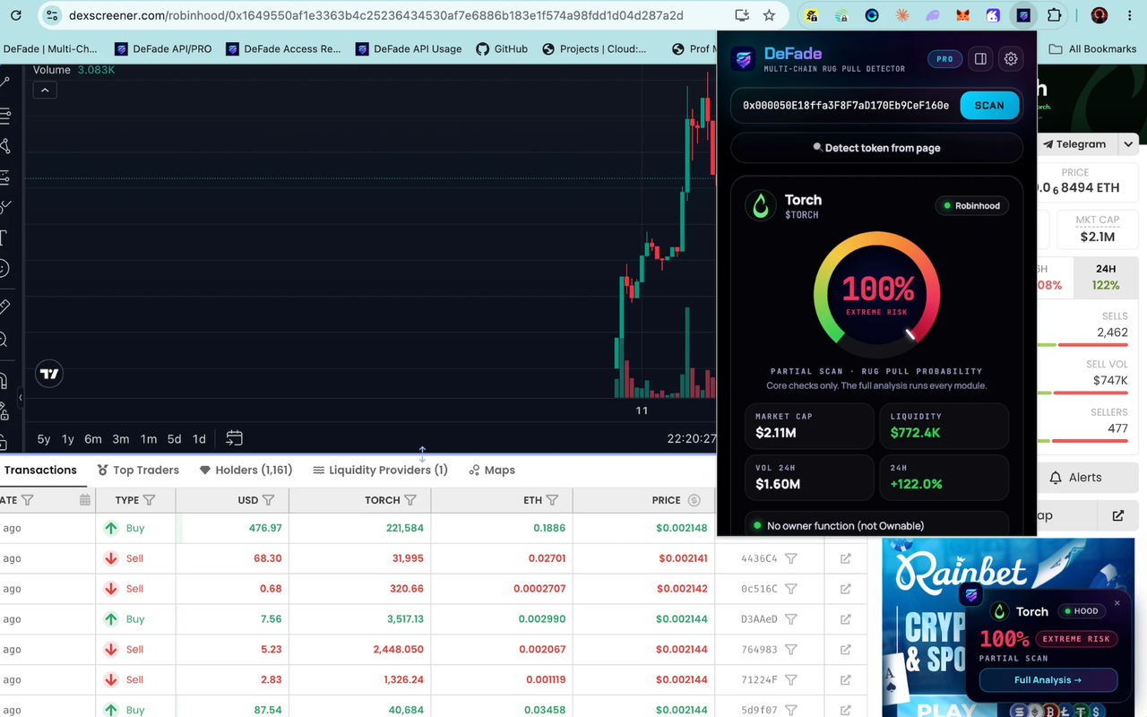Click the DeFade extension icon in Chrome toolbar
Screen dimensions: 1147x717
[1022, 15]
